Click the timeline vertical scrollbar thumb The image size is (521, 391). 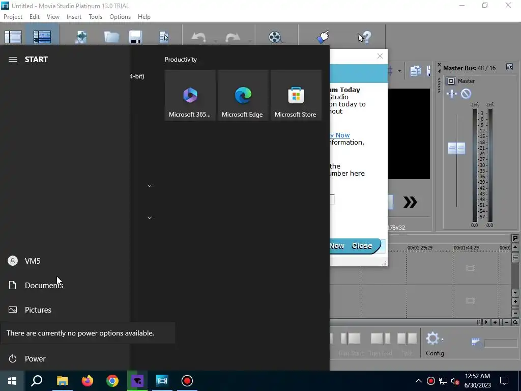(515, 257)
